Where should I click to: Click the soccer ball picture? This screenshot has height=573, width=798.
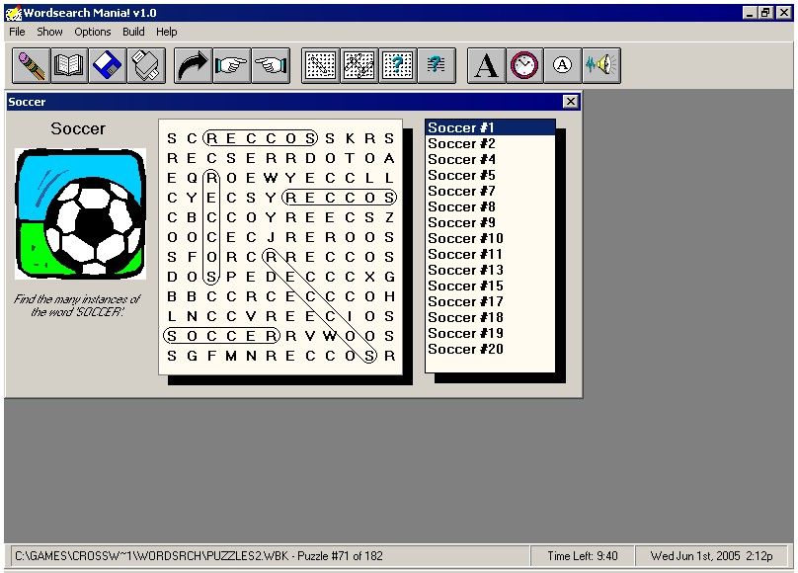pyautogui.click(x=80, y=214)
